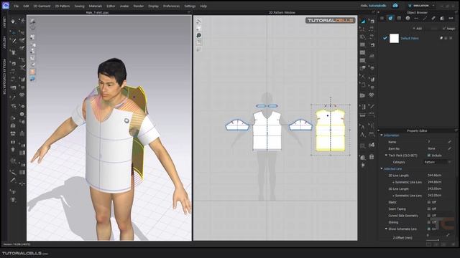Open the MODULAR CONFIGURATOR side tab
Screen dimensions: 460x258
click(x=4, y=77)
